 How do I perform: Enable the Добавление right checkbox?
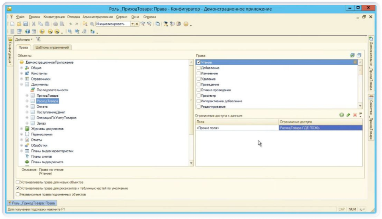coord(199,68)
